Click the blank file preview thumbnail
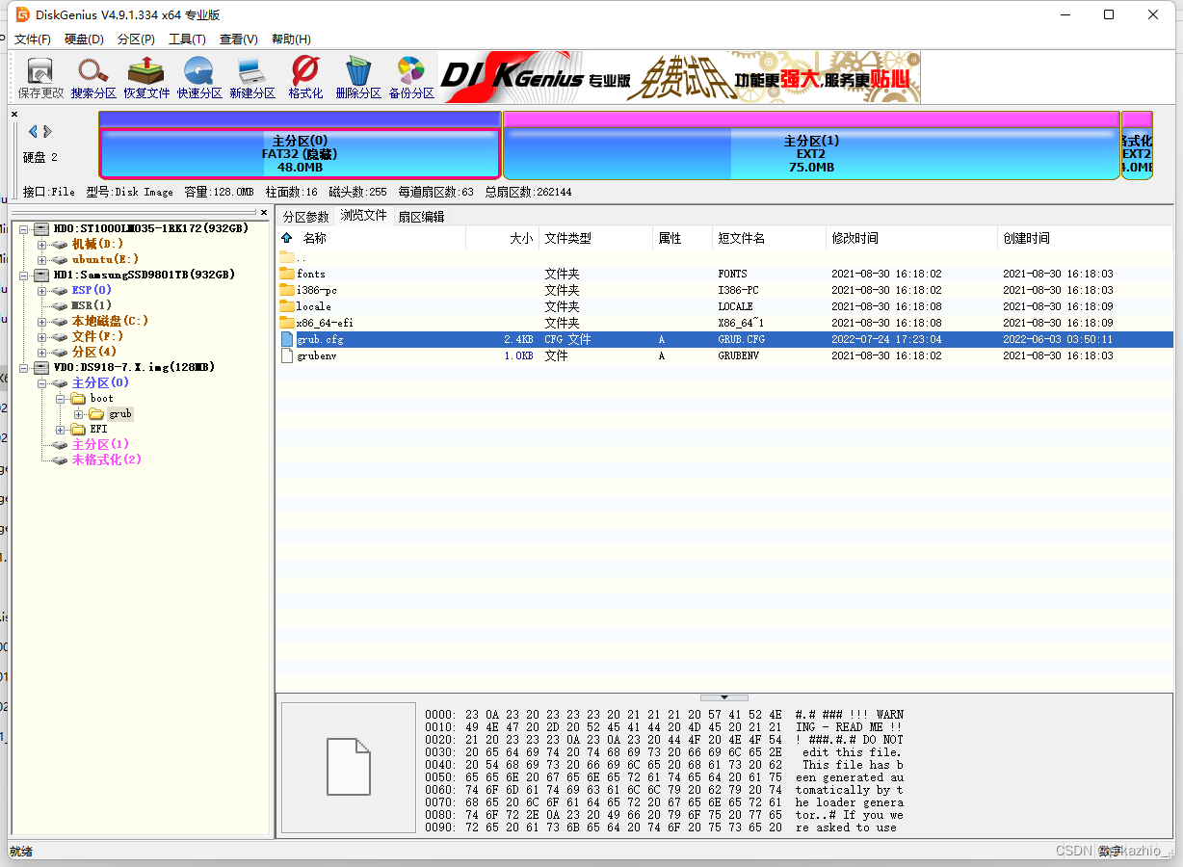This screenshot has height=867, width=1183. 349,768
